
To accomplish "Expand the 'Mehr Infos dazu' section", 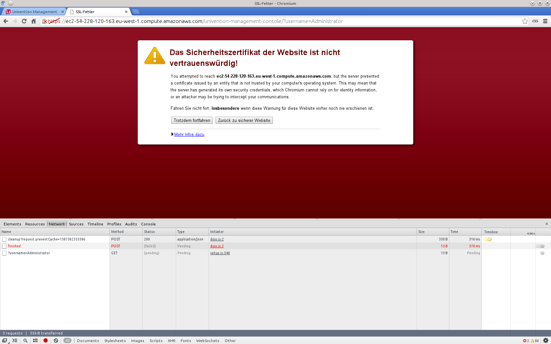I will (189, 134).
